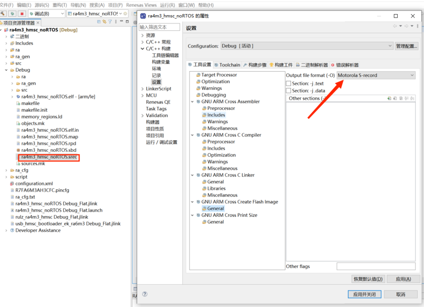The width and height of the screenshot is (424, 307).
Task: Click the hammer build icon in toolbar
Action: (x=3, y=13)
